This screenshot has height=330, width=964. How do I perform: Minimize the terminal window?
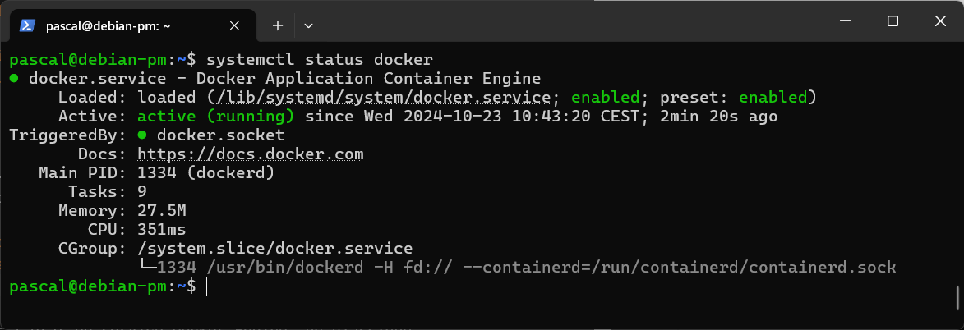tap(846, 21)
